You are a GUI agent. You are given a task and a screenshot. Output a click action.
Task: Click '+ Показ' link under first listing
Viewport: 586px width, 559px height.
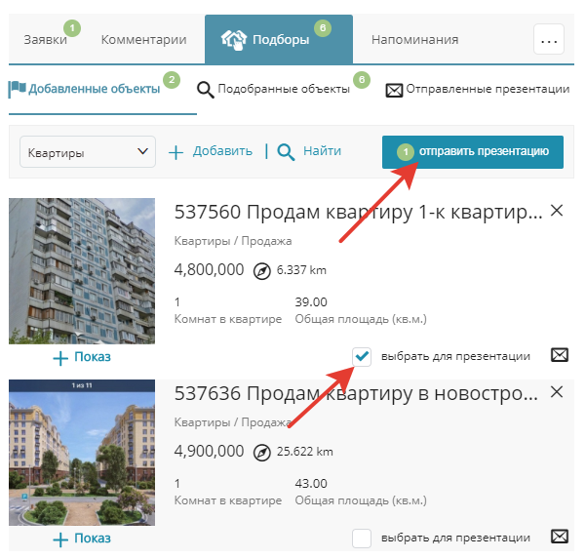tap(82, 357)
